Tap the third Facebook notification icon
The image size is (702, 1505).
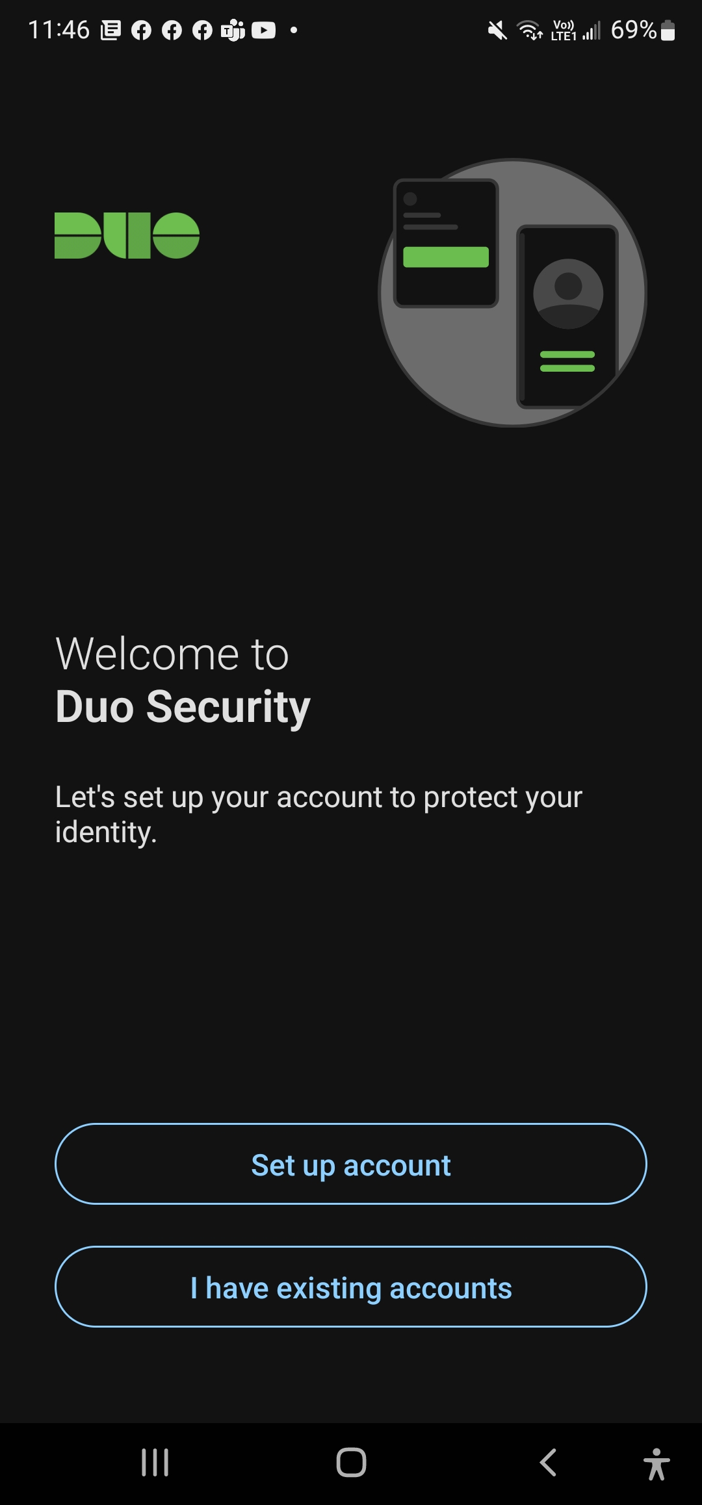tap(202, 30)
